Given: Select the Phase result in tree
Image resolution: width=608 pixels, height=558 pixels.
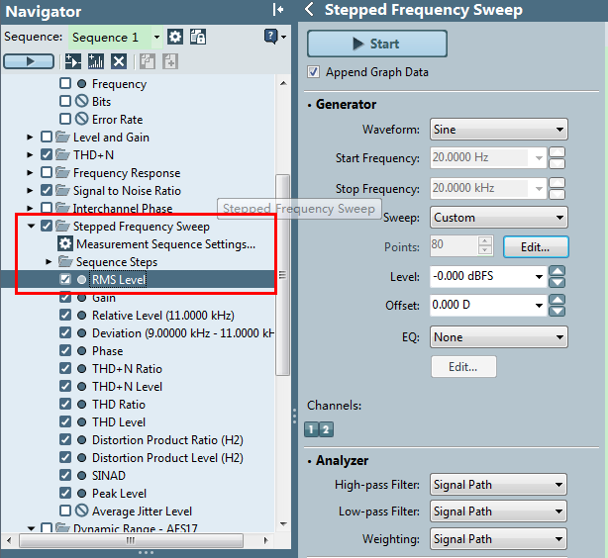Looking at the screenshot, I should pyautogui.click(x=107, y=351).
